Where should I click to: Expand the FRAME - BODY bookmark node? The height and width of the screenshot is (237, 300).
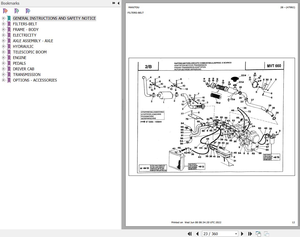point(3,29)
